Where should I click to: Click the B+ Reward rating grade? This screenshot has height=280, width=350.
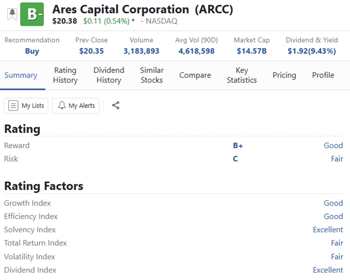(x=238, y=145)
